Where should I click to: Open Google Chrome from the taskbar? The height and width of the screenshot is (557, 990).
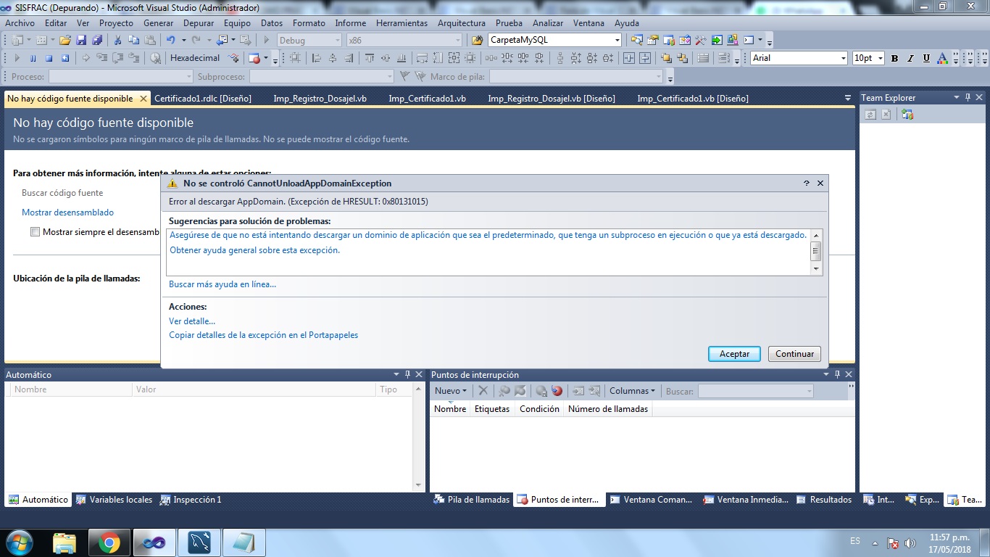click(109, 542)
